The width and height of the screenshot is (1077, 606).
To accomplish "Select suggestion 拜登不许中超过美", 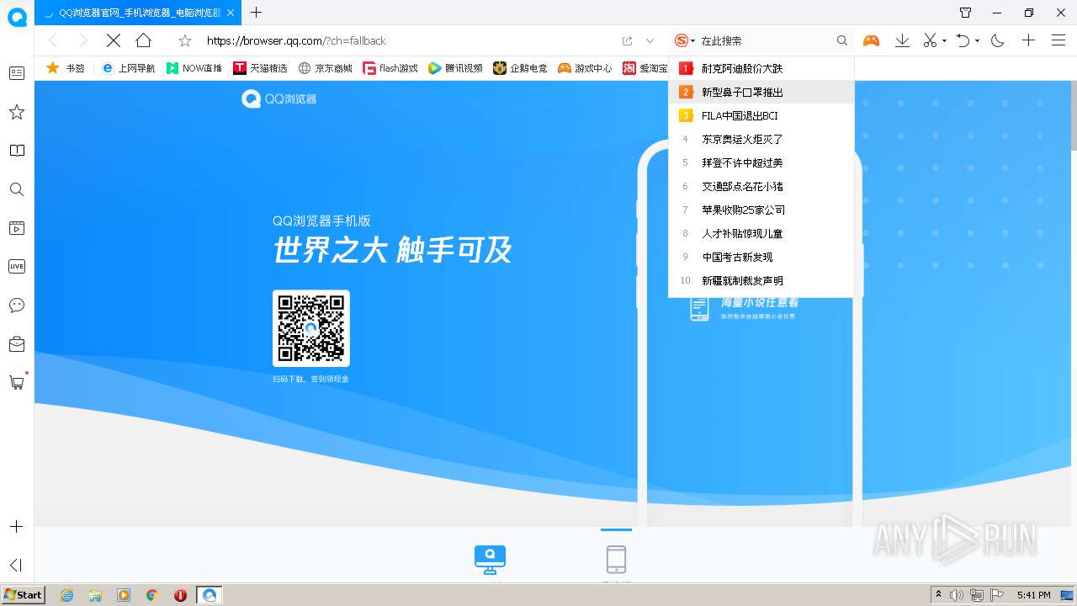I will tap(761, 162).
